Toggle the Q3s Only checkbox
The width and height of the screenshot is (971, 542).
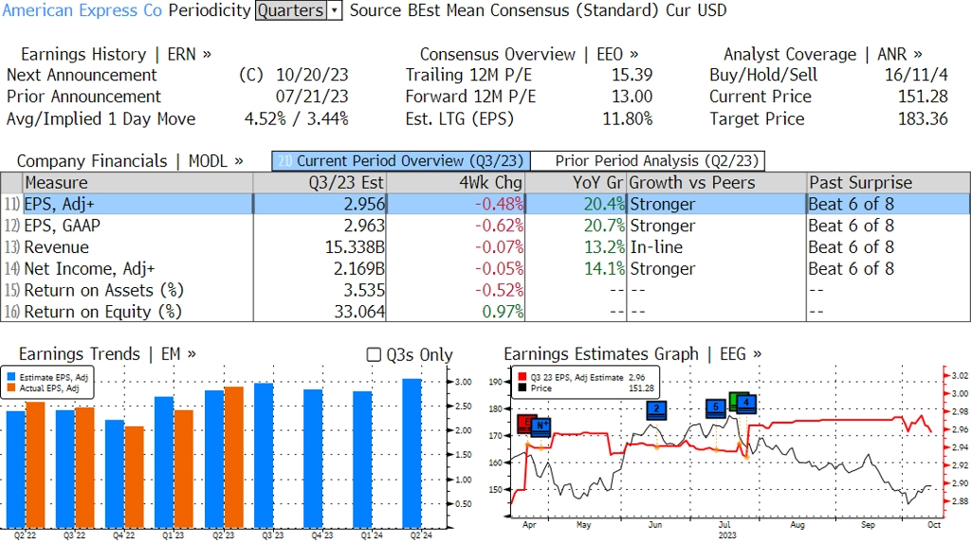374,354
